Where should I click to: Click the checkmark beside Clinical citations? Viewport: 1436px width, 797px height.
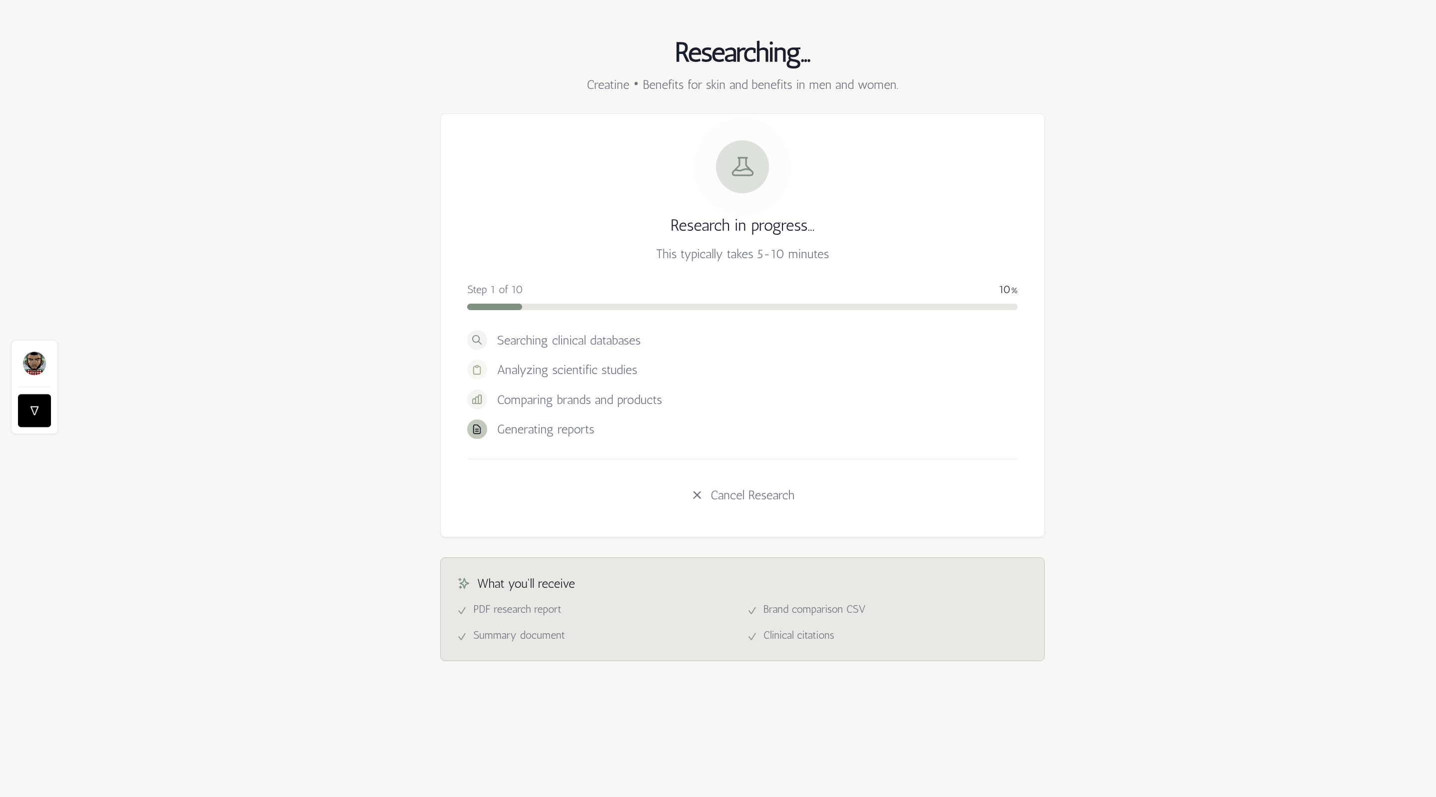click(751, 637)
